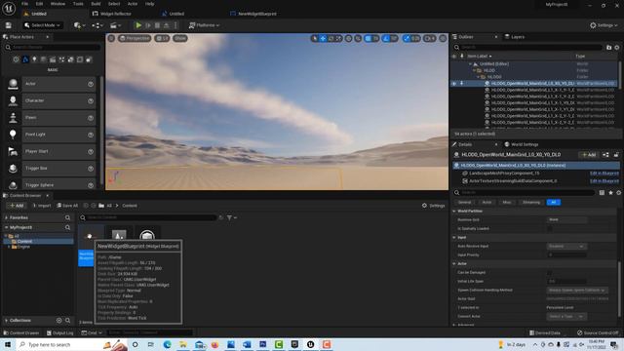This screenshot has width=624, height=351.
Task: Click the Content Browser Add button
Action: [x=17, y=206]
